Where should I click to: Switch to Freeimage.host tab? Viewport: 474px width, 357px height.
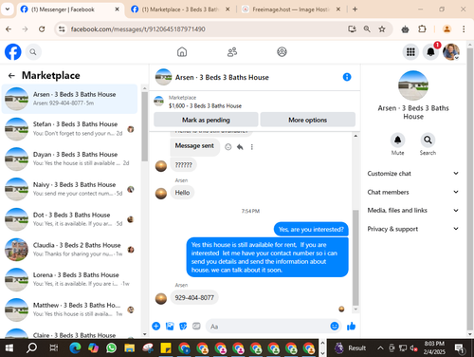click(291, 9)
